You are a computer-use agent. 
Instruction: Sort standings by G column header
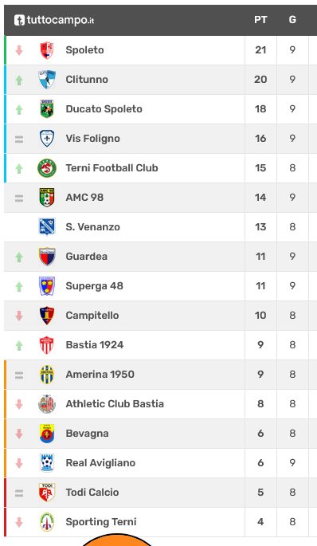(292, 20)
